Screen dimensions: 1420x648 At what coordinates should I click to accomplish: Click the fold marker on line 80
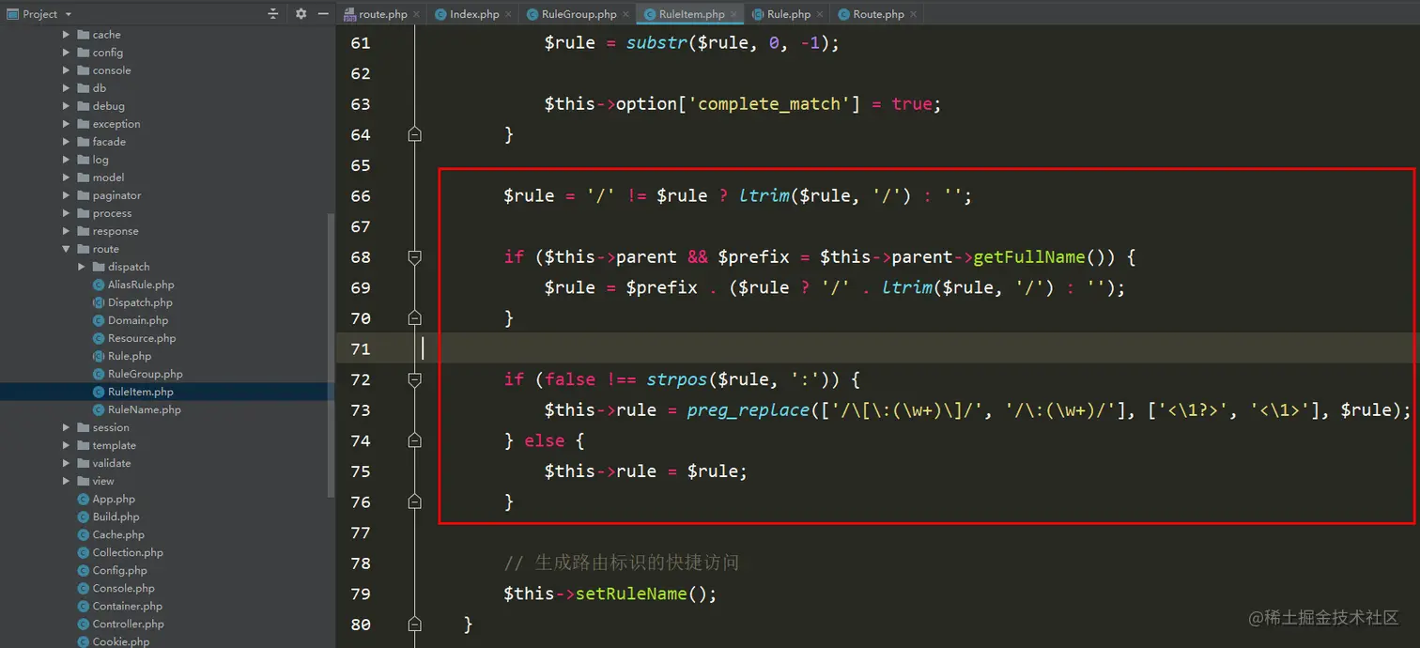point(414,625)
